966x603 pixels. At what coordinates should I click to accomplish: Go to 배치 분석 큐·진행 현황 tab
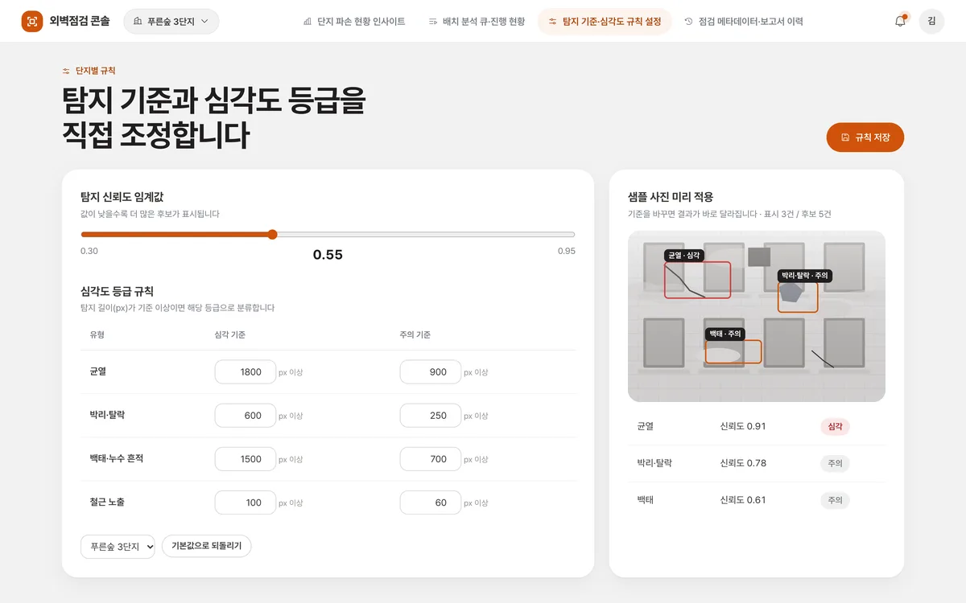tap(477, 22)
